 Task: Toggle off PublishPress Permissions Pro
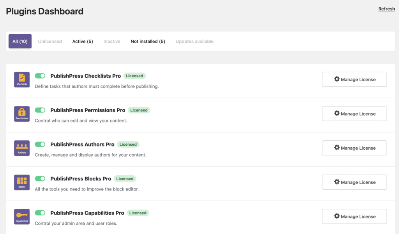(40, 110)
